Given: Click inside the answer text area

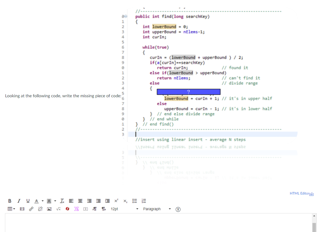Looking at the screenshot, I should (x=155, y=223).
